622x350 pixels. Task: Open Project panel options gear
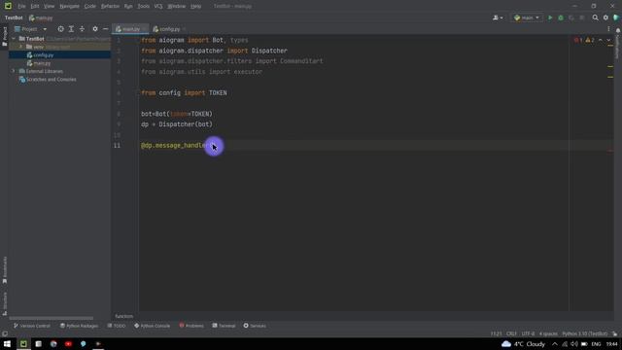(95, 29)
